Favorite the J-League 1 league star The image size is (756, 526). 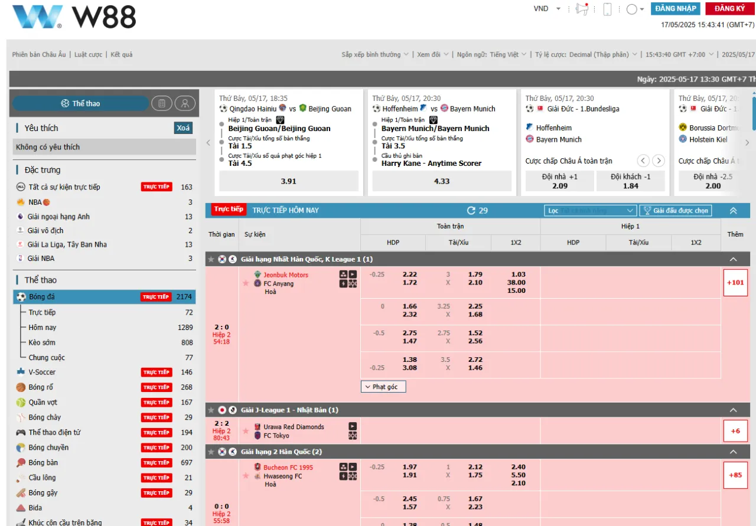[x=211, y=410]
